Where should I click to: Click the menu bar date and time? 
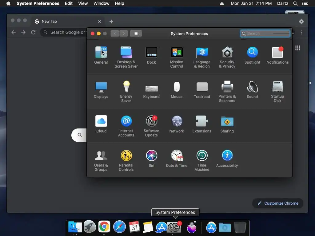click(x=251, y=3)
